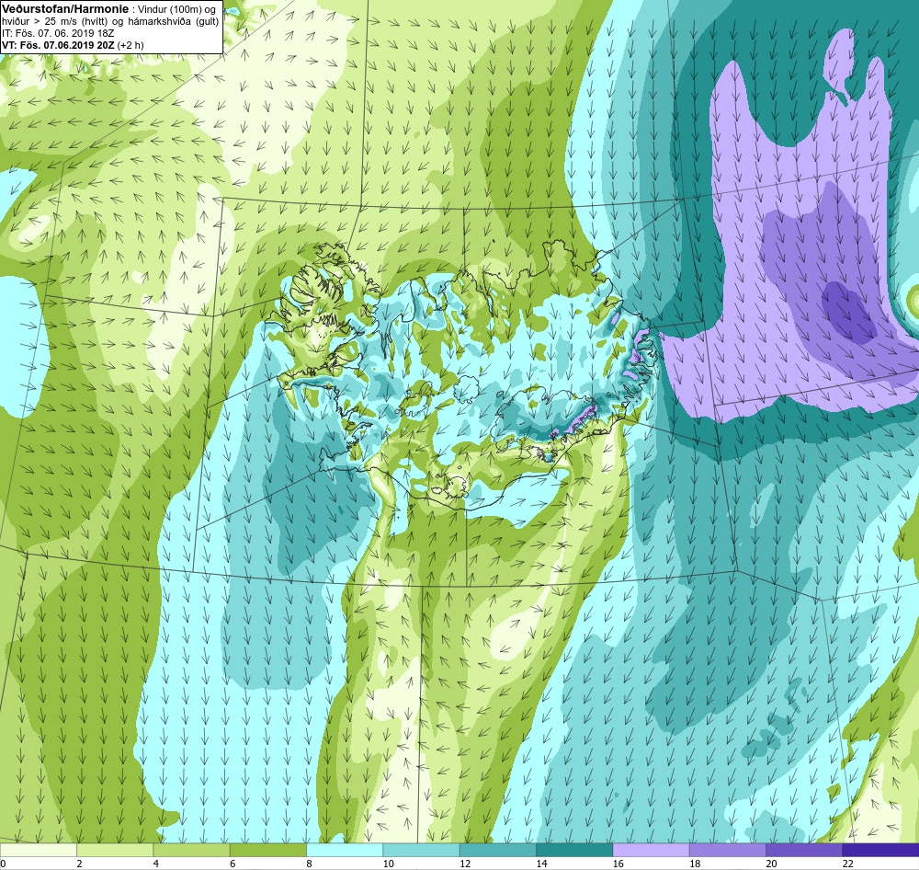Click the pale yellow 0–2 m/s legend swatch
The image size is (919, 870).
pyautogui.click(x=38, y=850)
